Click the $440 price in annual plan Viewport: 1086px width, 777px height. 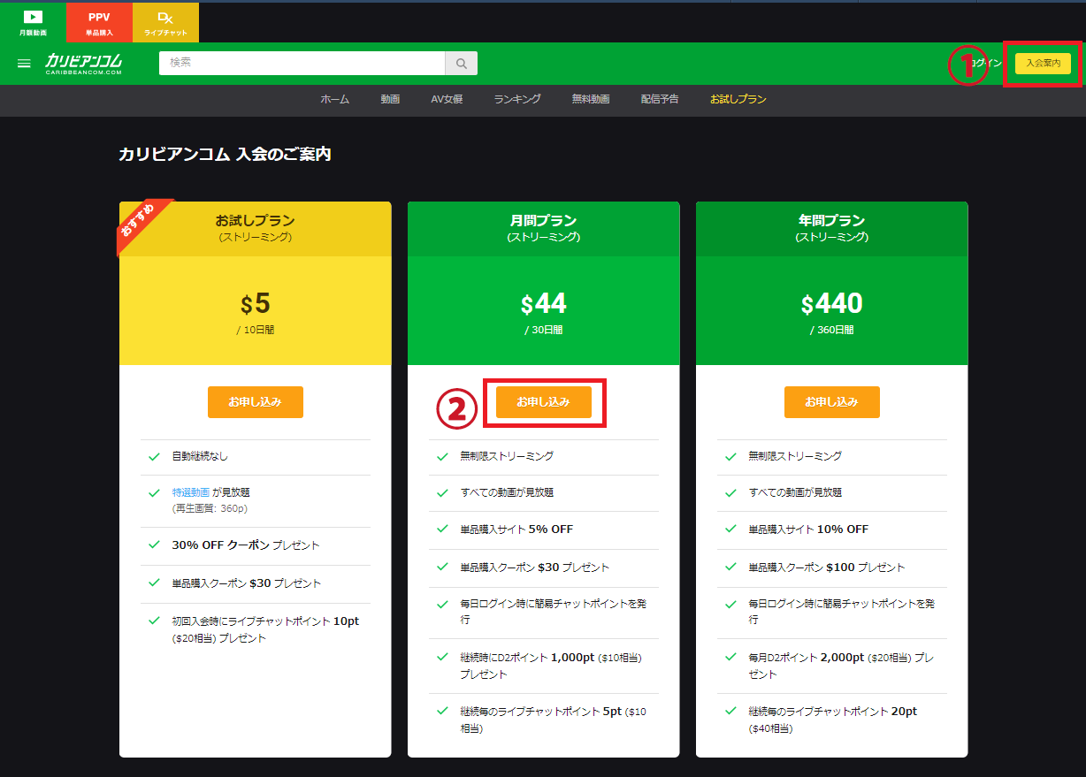(x=832, y=304)
